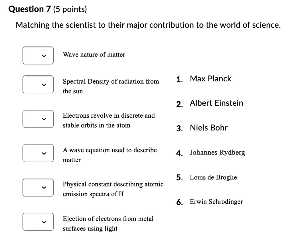The height and width of the screenshot is (243, 292).
Task: Open the dropdown for Wave nature of matter
Action: coord(38,55)
